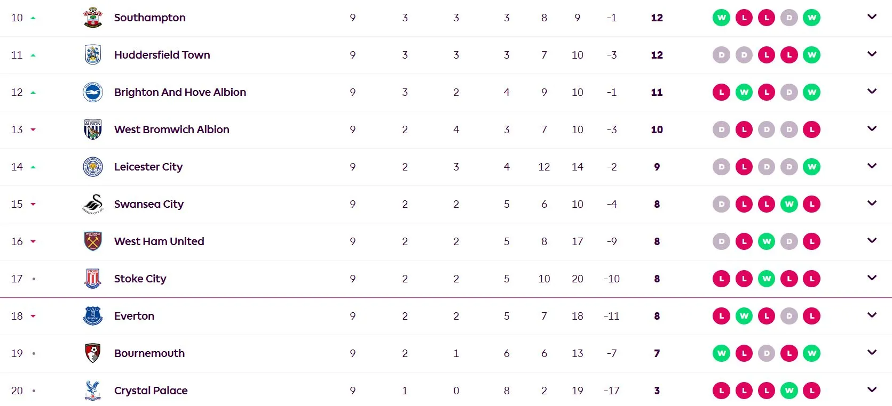Open the Leicester City team link
The width and height of the screenshot is (892, 406).
click(x=148, y=167)
